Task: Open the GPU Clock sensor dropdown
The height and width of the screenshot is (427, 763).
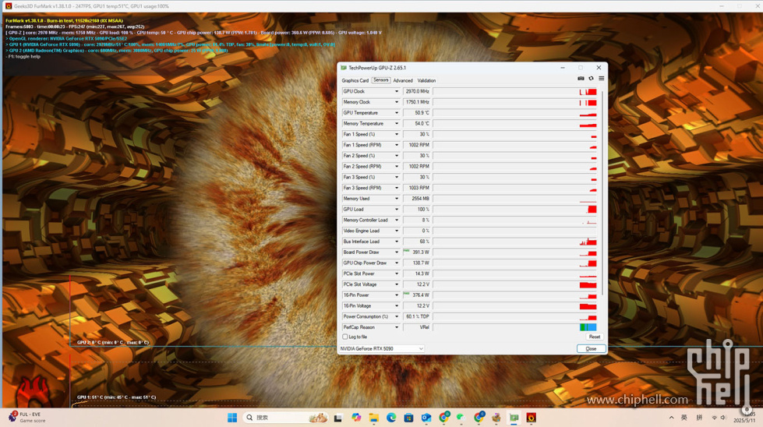Action: pos(396,91)
